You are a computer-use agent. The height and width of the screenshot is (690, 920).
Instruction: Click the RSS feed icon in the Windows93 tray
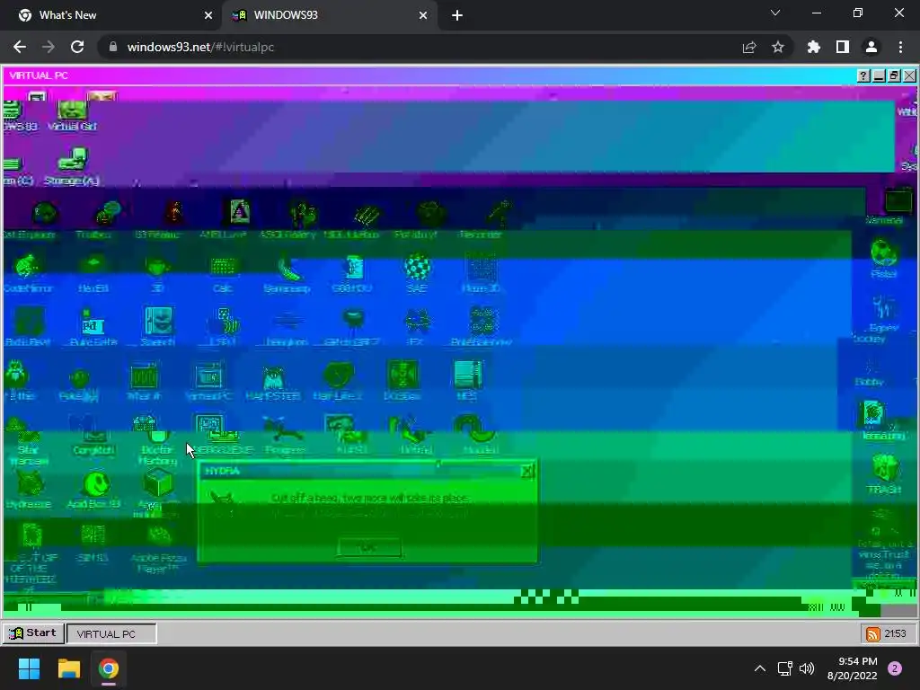click(872, 633)
